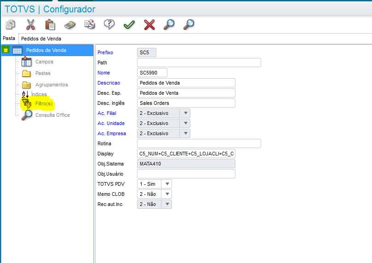
Task: Click the Campos table grid icon
Action: pos(26,62)
